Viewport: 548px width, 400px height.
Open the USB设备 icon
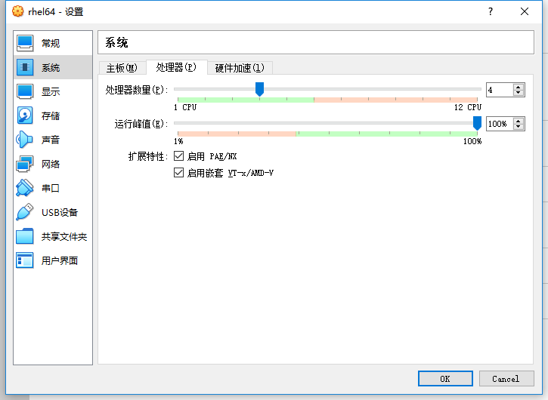pos(26,212)
